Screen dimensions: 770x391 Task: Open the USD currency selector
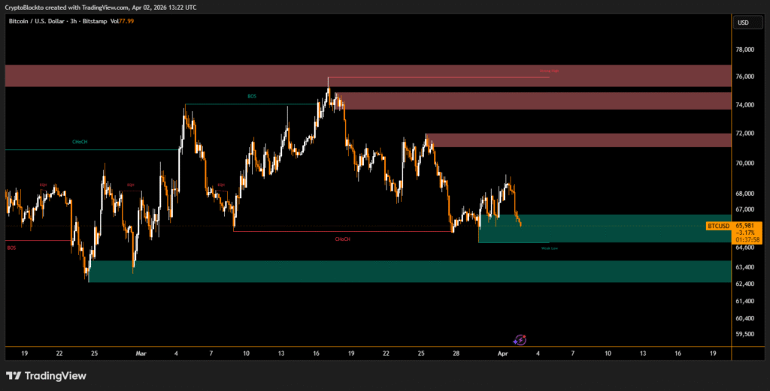click(743, 23)
